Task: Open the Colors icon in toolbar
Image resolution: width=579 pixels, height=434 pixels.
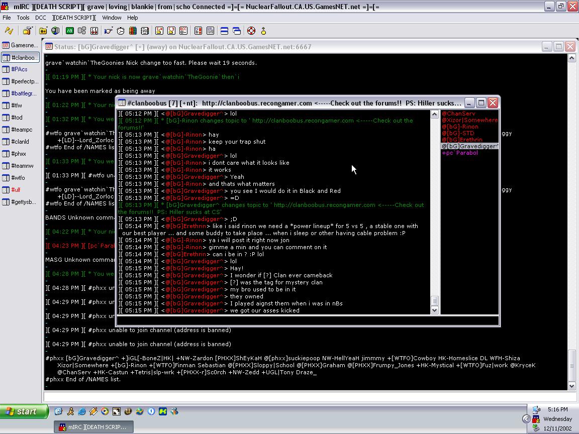Action: [x=133, y=31]
